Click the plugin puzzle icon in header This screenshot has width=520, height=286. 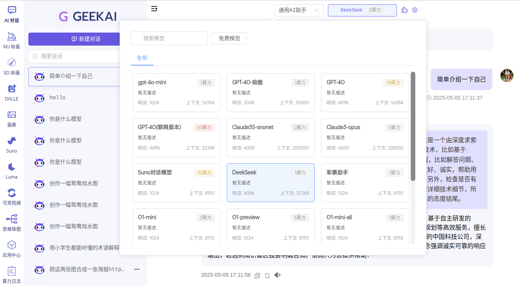405,10
